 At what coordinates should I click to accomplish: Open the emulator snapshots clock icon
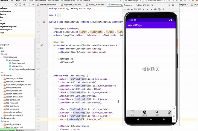159,10
